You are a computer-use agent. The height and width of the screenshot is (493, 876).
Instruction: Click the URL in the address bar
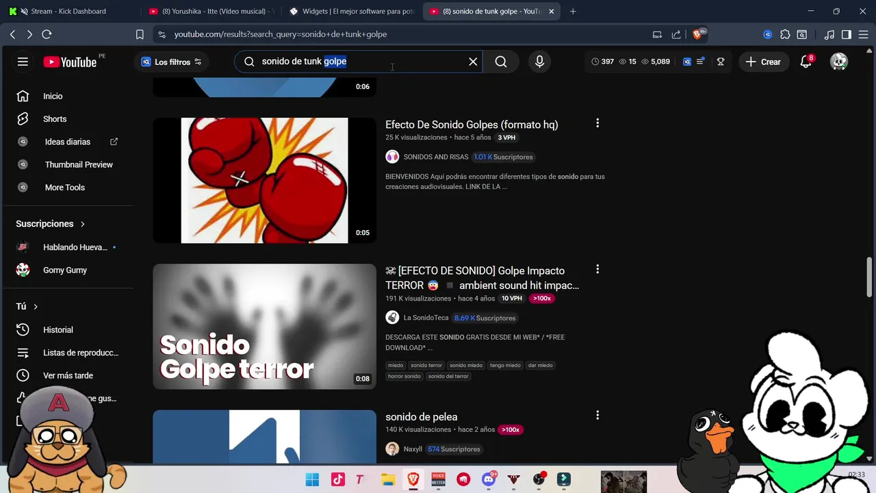coord(281,34)
